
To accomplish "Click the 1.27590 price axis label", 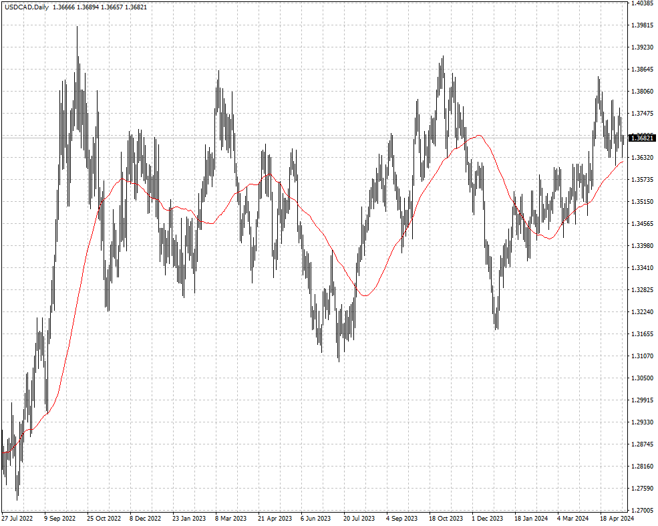I will pyautogui.click(x=642, y=488).
